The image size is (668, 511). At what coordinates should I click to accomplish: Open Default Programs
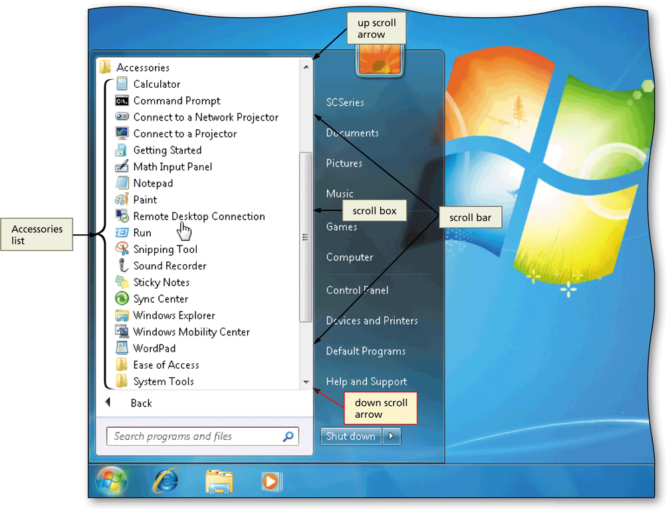(x=366, y=351)
